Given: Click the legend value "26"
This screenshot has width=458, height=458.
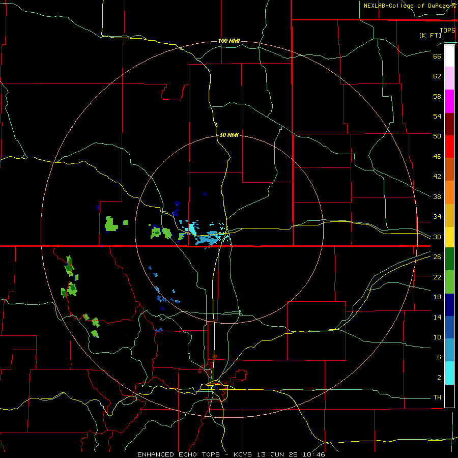Looking at the screenshot, I should pos(437,257).
